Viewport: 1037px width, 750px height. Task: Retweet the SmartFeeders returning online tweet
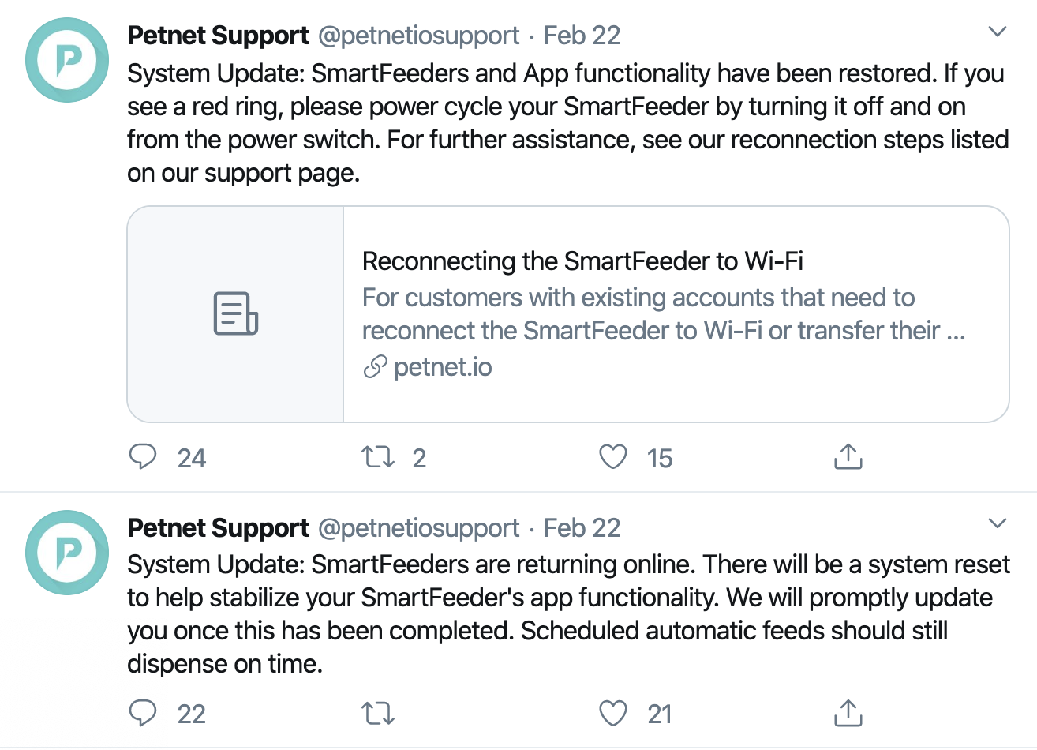[378, 713]
